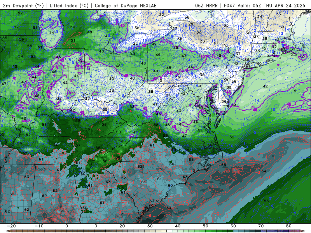This screenshot has height=233, width=311.
Task: Click the "F047" forecast hour label
Action: (x=230, y=5)
